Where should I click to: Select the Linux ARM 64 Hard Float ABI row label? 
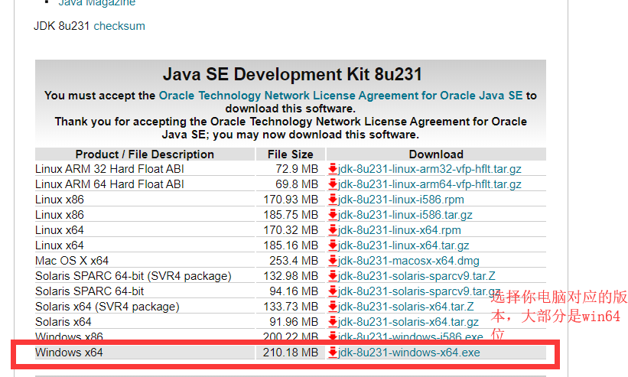(109, 184)
